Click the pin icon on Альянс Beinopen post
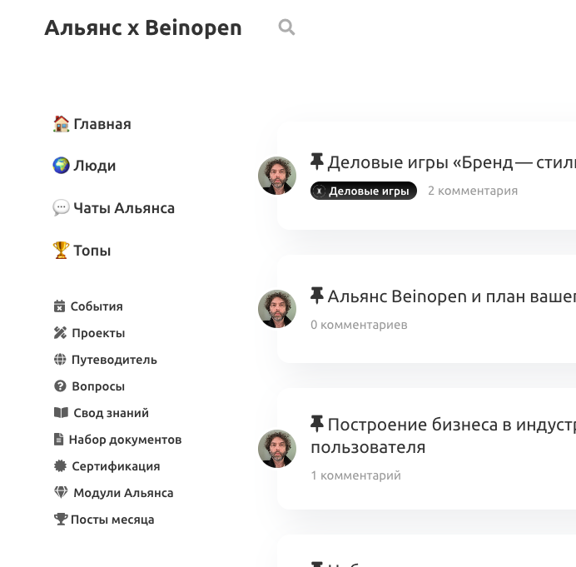Screen dimensions: 576x567 click(316, 296)
